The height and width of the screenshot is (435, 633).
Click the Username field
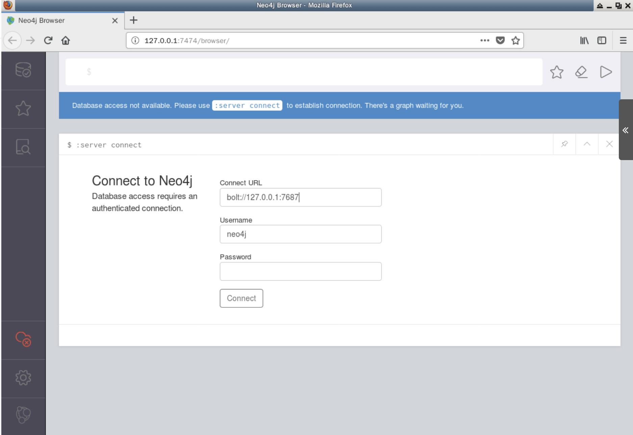tap(301, 234)
